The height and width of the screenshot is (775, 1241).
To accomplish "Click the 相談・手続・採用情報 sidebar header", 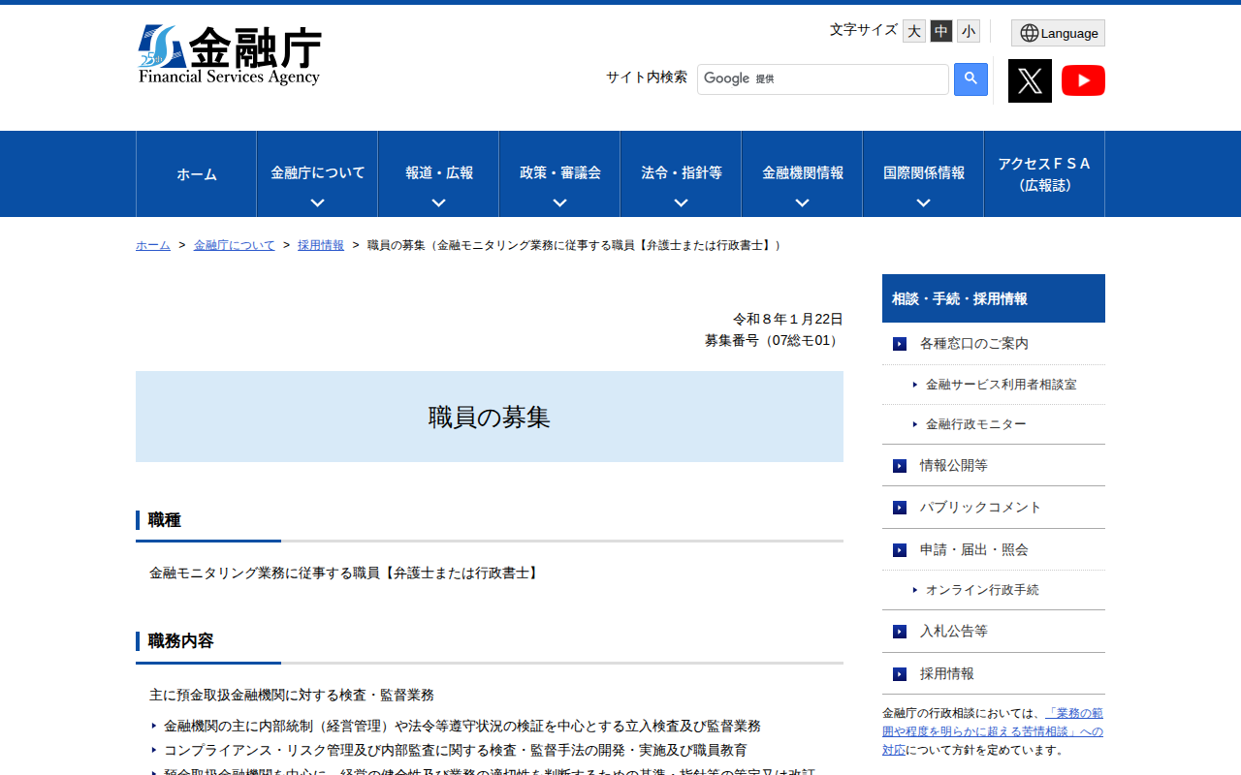I will 994,298.
